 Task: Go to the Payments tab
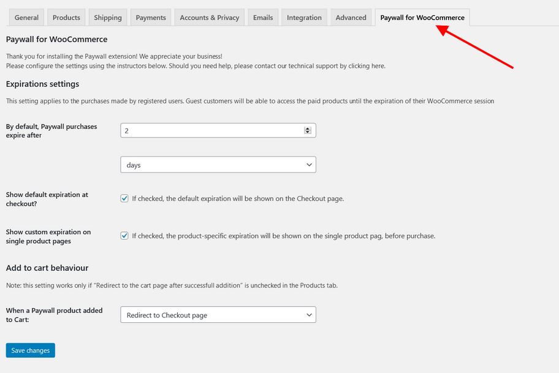(151, 17)
